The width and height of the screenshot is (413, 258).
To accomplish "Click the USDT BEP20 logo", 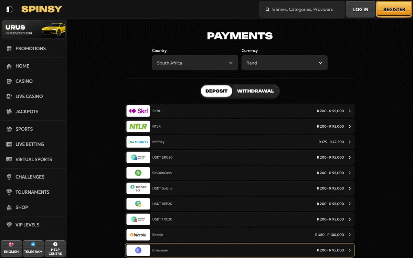I will pos(138,204).
